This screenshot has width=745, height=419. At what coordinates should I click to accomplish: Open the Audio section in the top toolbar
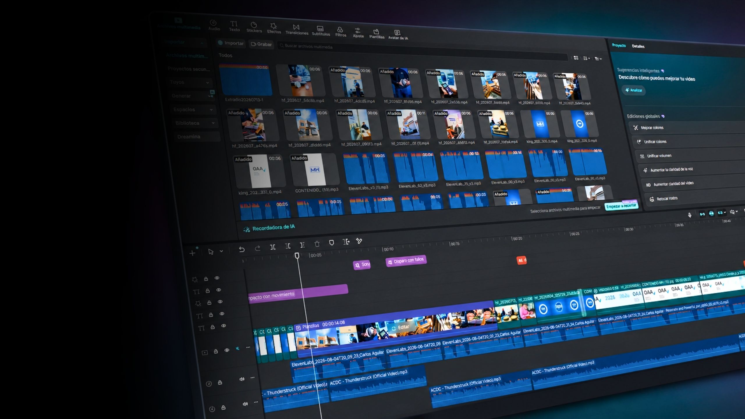pyautogui.click(x=214, y=25)
